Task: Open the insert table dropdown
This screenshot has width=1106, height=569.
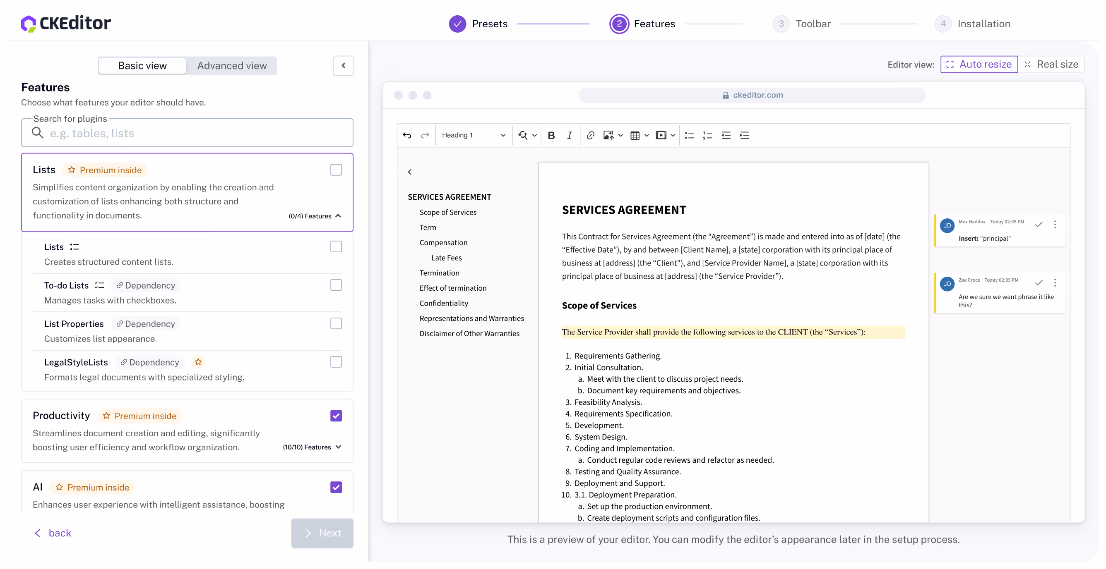Action: (646, 136)
